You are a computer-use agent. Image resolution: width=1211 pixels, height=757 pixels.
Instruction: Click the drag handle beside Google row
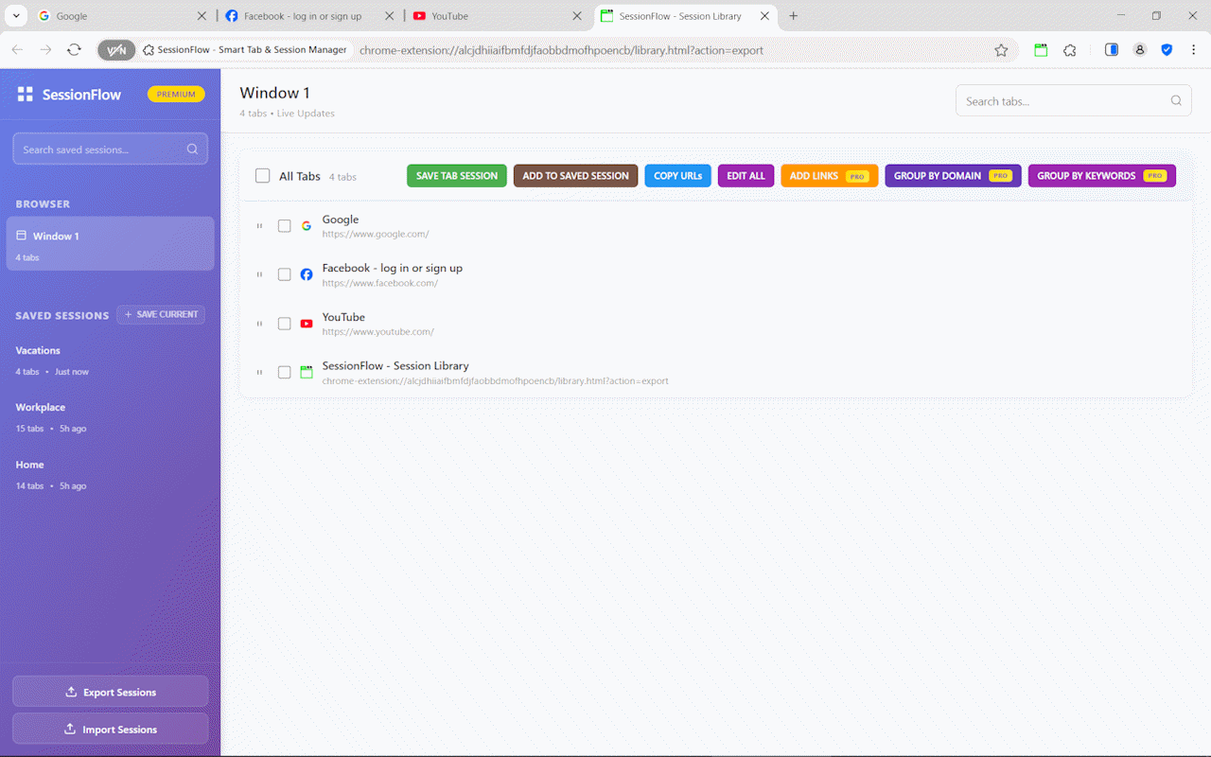pyautogui.click(x=259, y=226)
